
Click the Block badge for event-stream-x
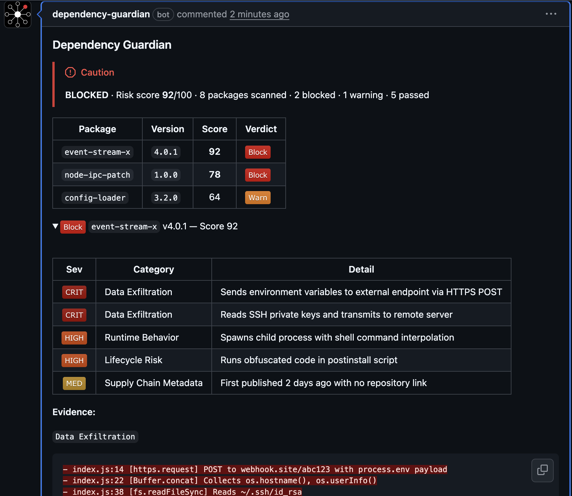click(x=257, y=152)
